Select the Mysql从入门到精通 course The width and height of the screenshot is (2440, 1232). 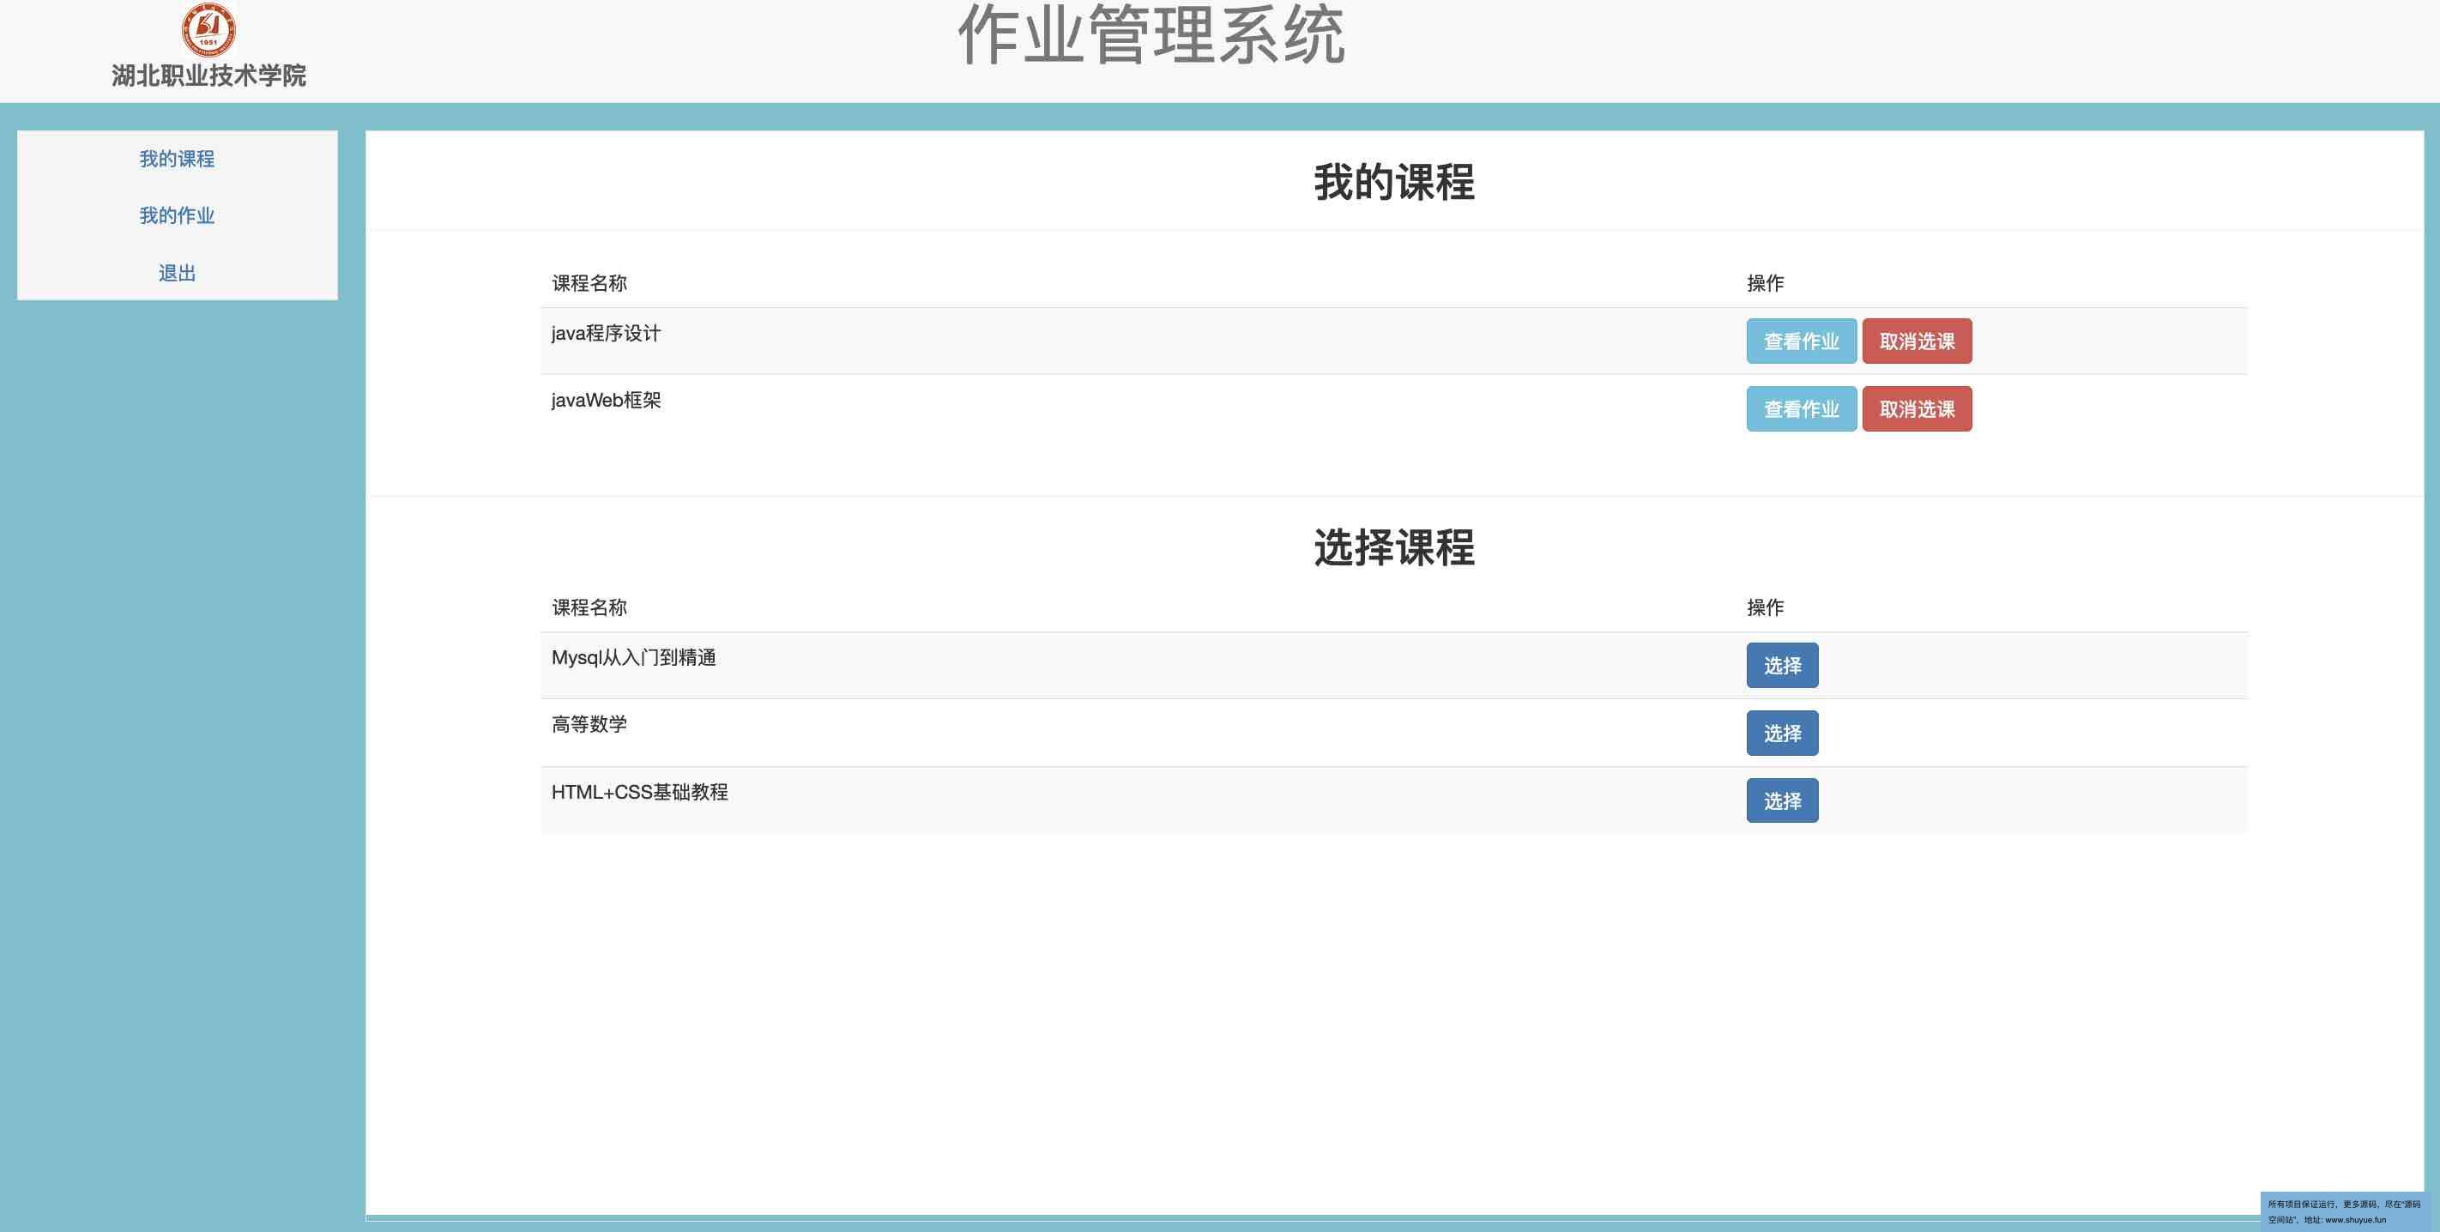[1782, 666]
